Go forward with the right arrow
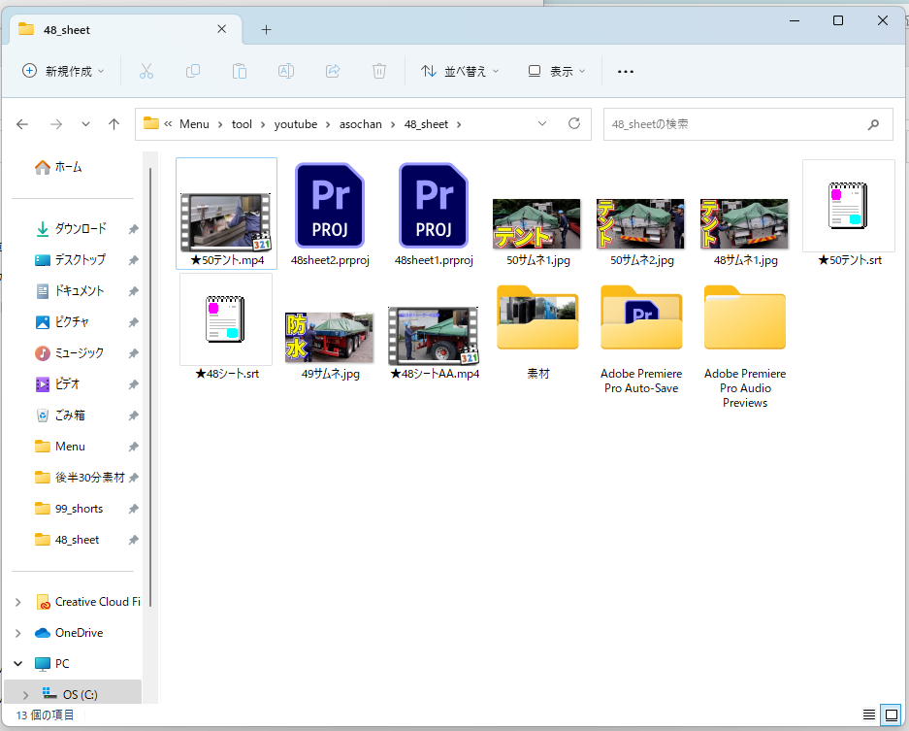This screenshot has height=731, width=909. click(x=56, y=124)
